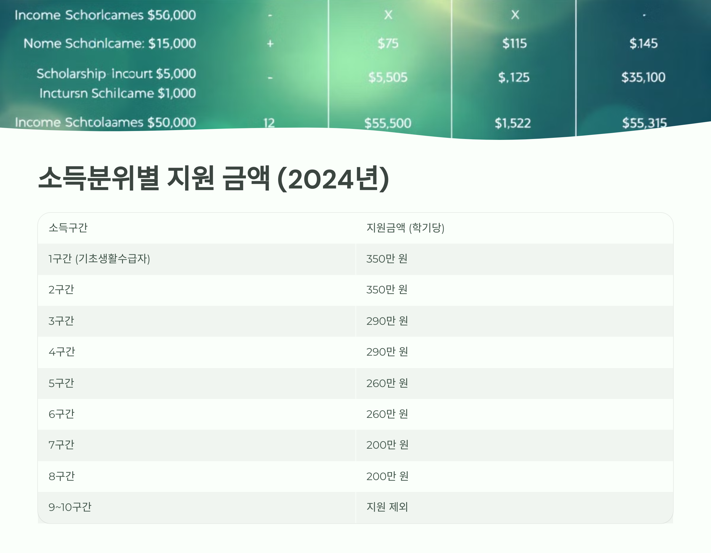Select the 8구간 cell
Viewport: 711px width, 553px height.
(x=62, y=477)
